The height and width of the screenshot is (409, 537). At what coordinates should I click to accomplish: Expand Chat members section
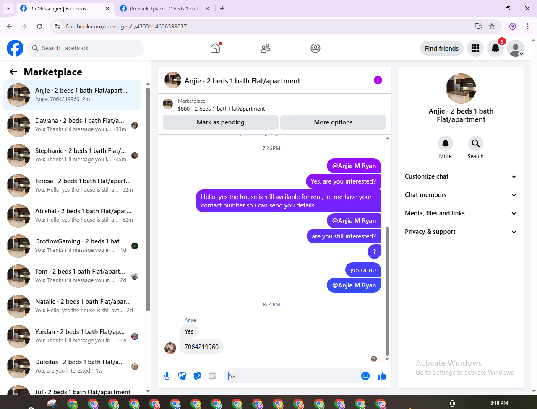tap(461, 195)
